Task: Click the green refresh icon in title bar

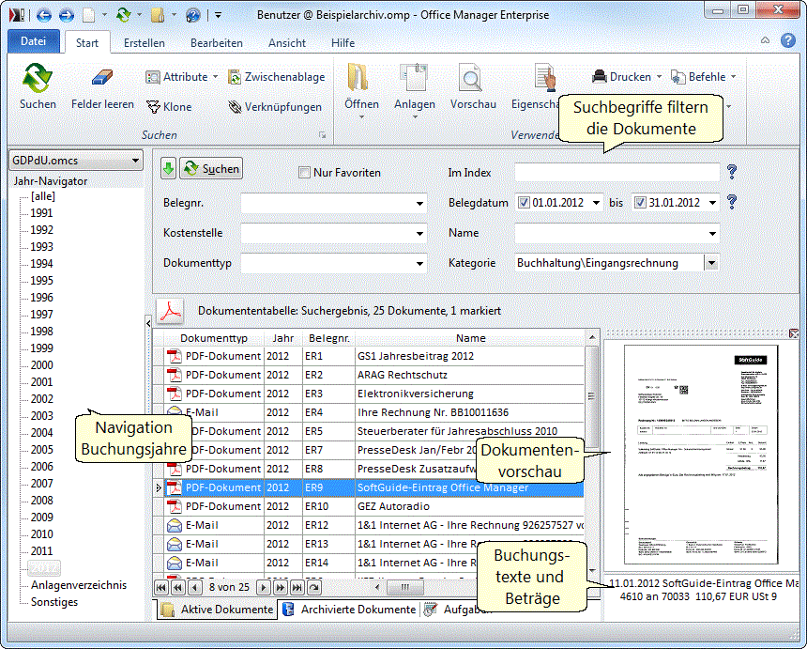Action: (x=124, y=14)
